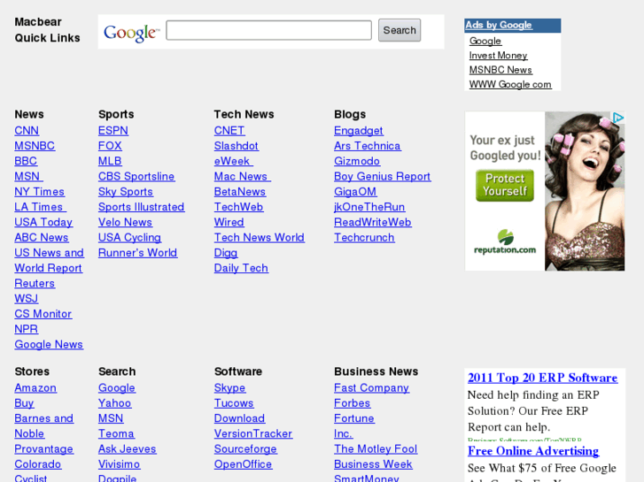
Task: Open the Yahoo search link
Action: coord(114,402)
